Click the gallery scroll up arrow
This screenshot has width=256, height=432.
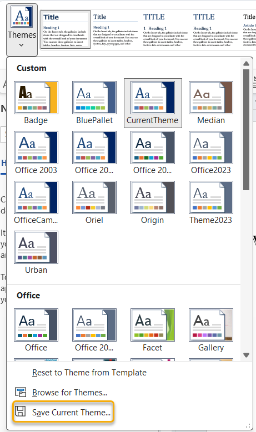click(x=247, y=64)
